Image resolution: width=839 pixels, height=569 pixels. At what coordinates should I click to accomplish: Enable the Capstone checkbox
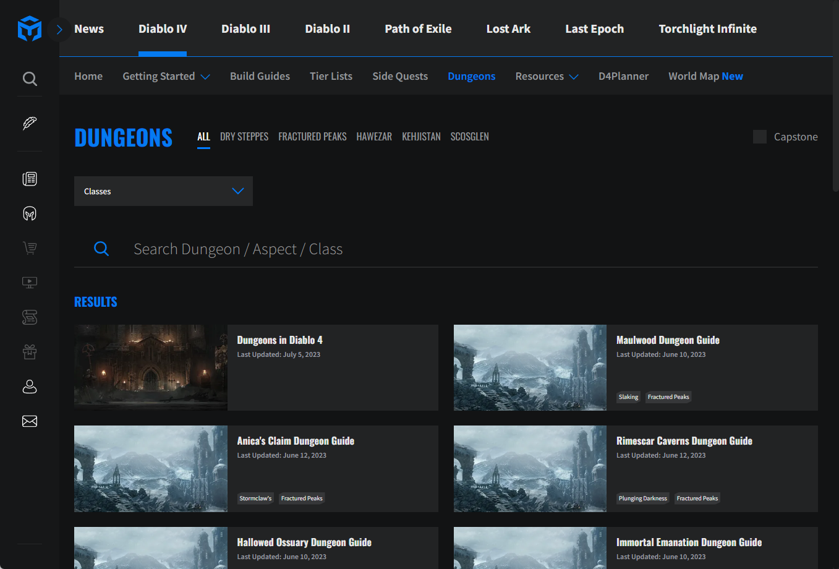pyautogui.click(x=760, y=137)
